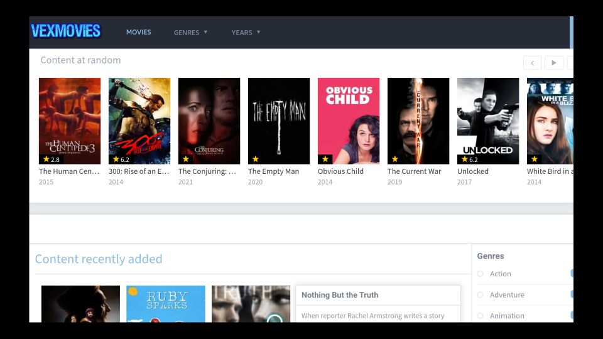The image size is (603, 339).
Task: Click 6.2 star rating on Unlocked
Action: pyautogui.click(x=470, y=159)
